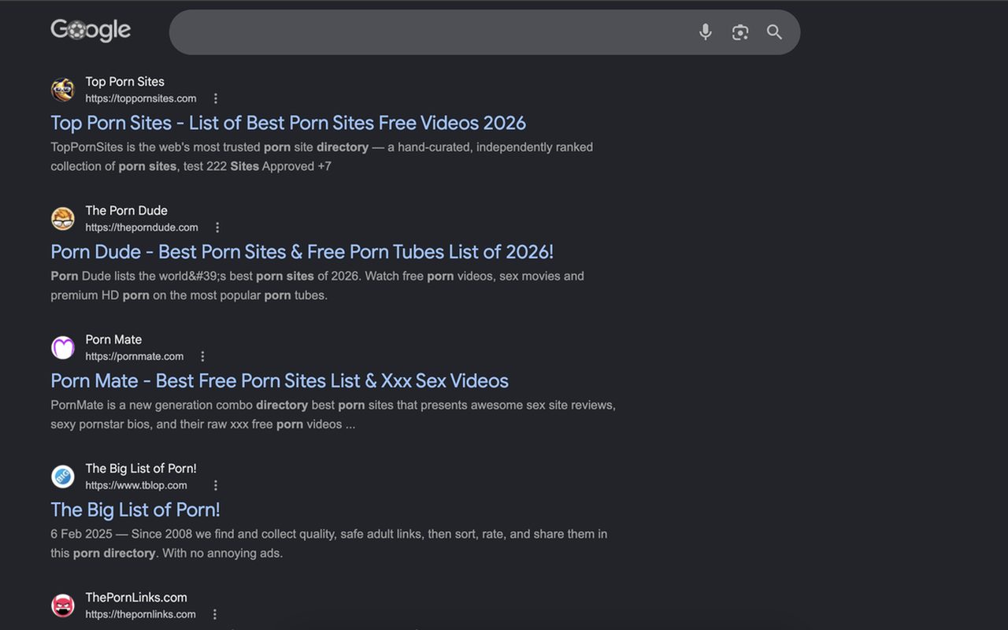Click the Top Porn Sites favicon
The image size is (1008, 630).
[x=63, y=90]
